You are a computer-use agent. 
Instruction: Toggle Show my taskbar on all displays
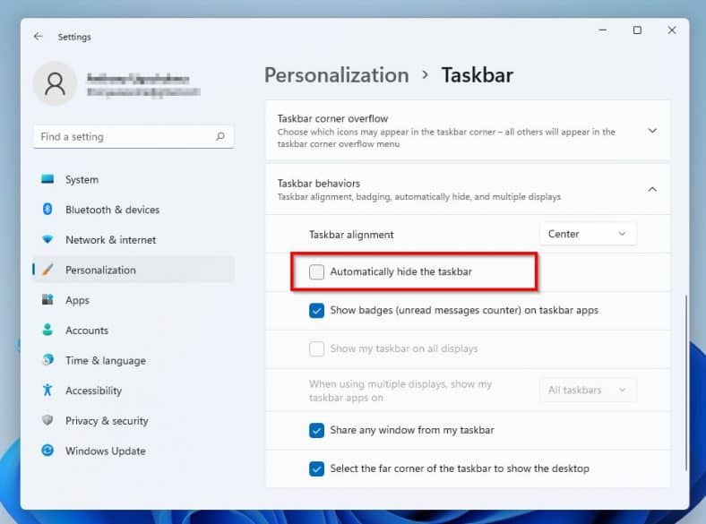(316, 348)
